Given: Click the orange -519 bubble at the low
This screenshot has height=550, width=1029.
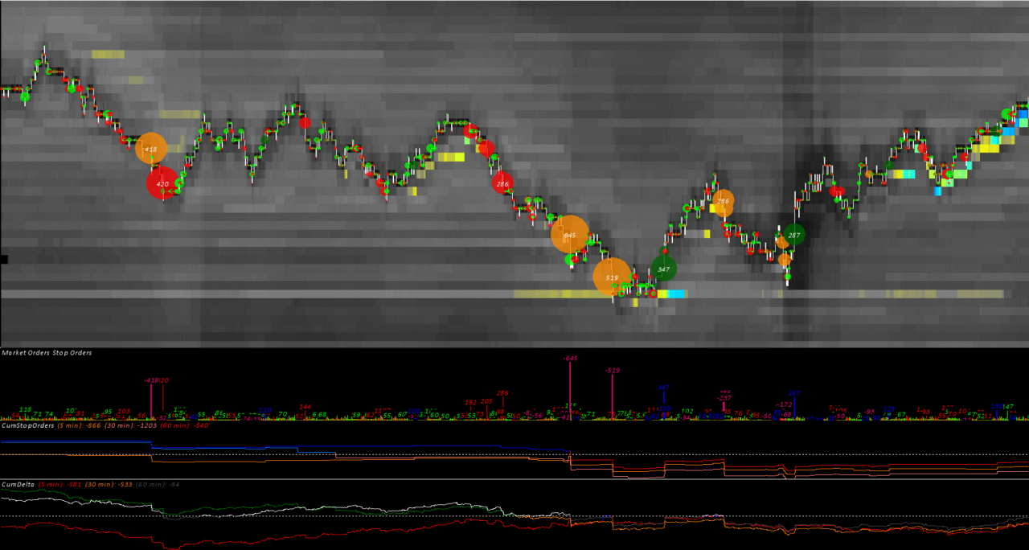Looking at the screenshot, I should tap(613, 276).
